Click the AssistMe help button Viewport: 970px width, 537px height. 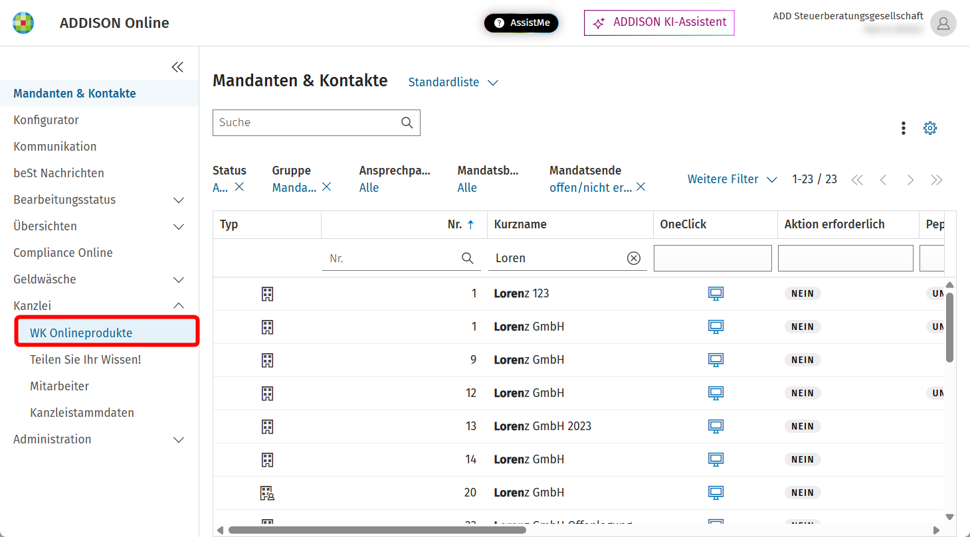[522, 23]
